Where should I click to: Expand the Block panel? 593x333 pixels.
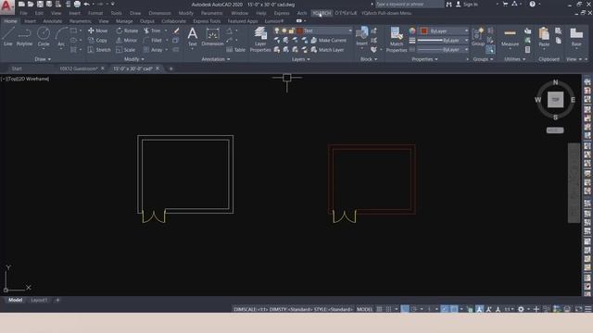click(369, 59)
